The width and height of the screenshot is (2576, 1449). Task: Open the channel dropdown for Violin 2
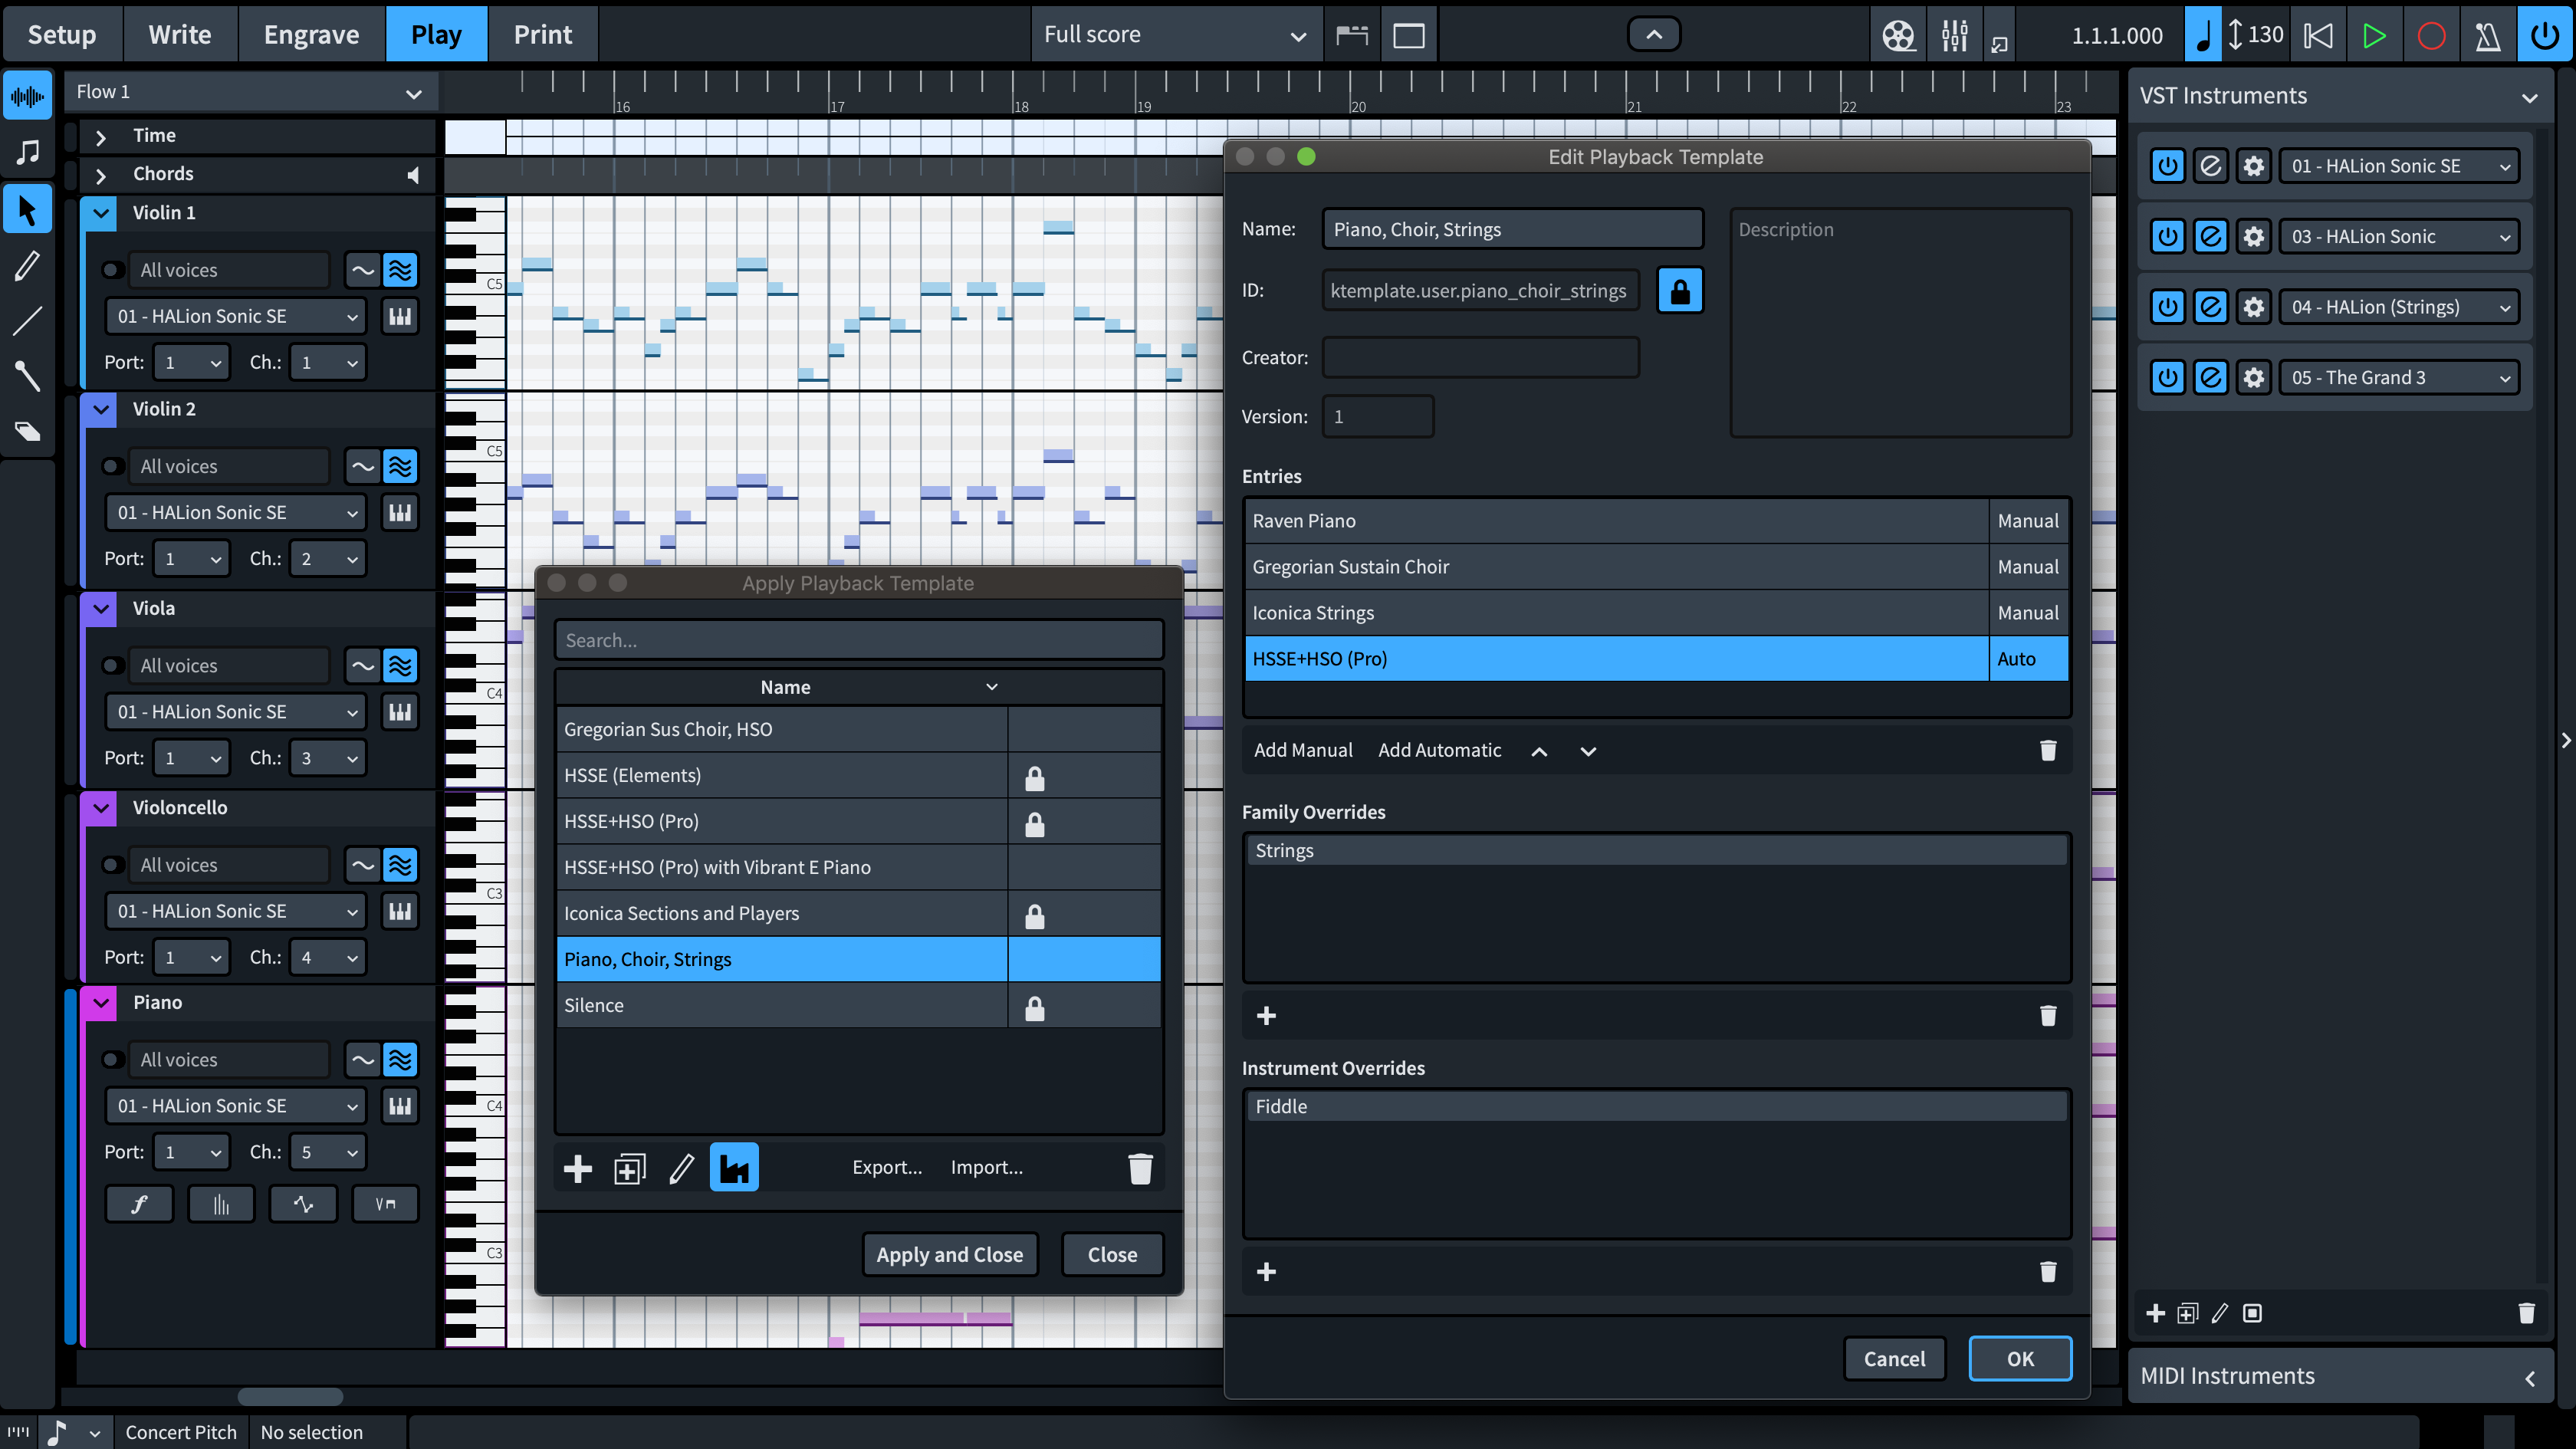(327, 558)
